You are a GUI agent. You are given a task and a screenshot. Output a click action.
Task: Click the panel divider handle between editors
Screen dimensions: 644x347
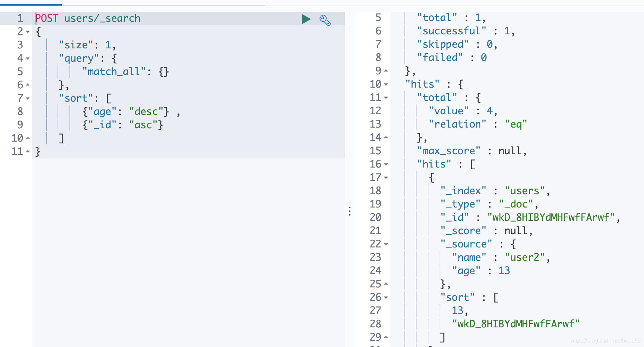[350, 211]
